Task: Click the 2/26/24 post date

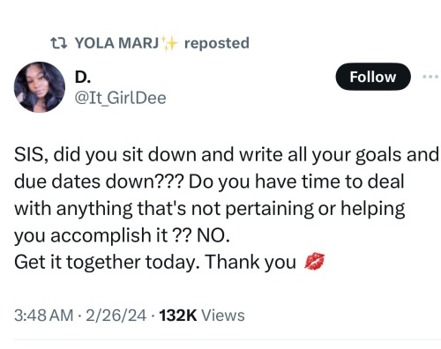Action: pos(116,316)
